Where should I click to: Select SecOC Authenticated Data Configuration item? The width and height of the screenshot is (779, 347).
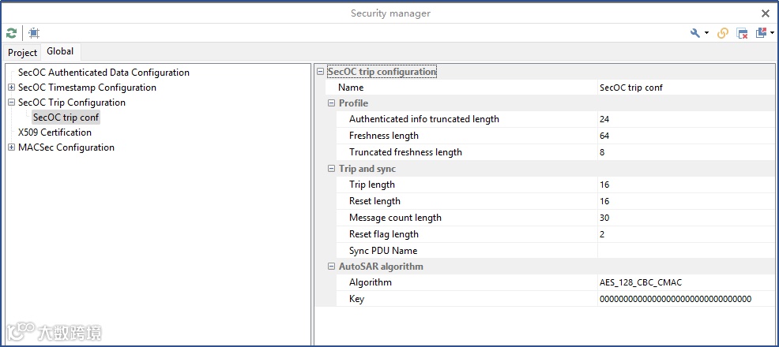pyautogui.click(x=103, y=73)
